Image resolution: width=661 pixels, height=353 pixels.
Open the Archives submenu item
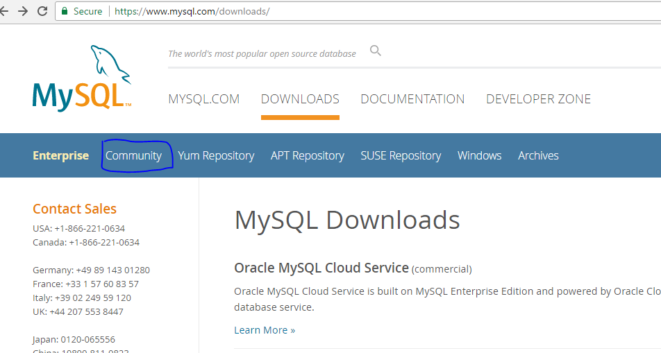(538, 155)
